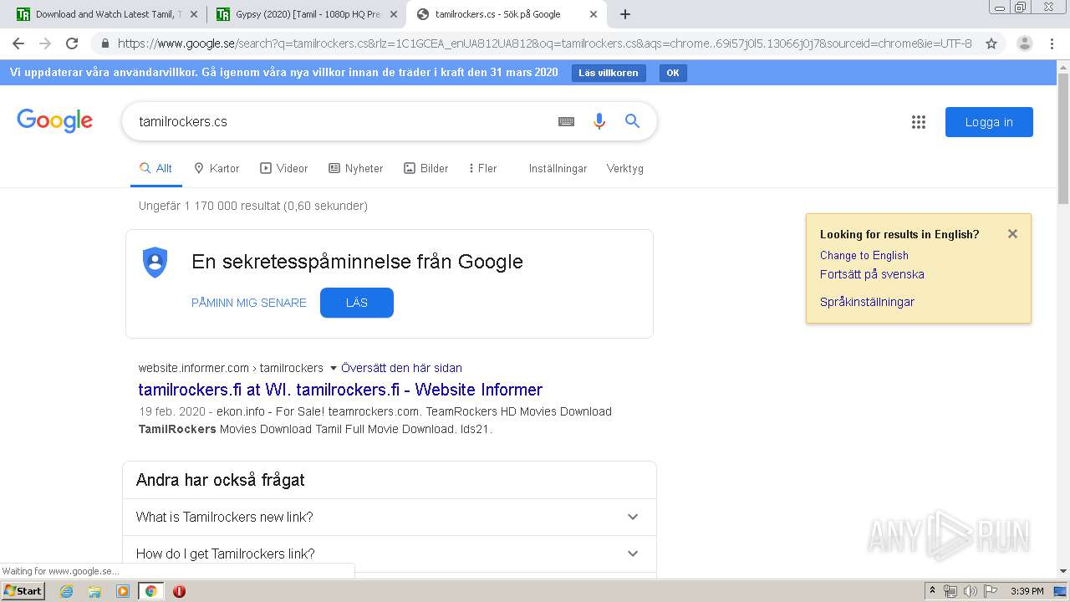Click Fortsätt på svenska link
Image resolution: width=1070 pixels, height=602 pixels.
(x=872, y=274)
